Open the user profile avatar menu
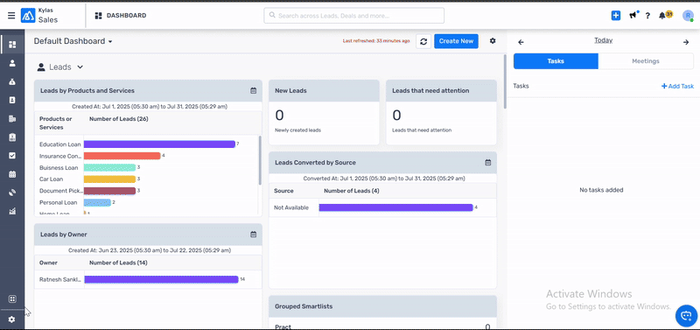 tap(688, 16)
